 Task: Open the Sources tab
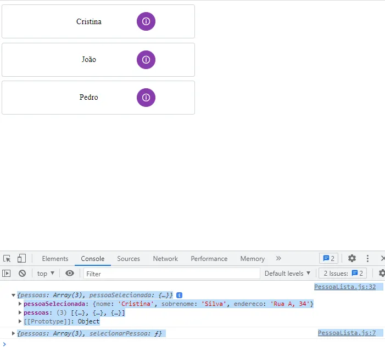(129, 259)
